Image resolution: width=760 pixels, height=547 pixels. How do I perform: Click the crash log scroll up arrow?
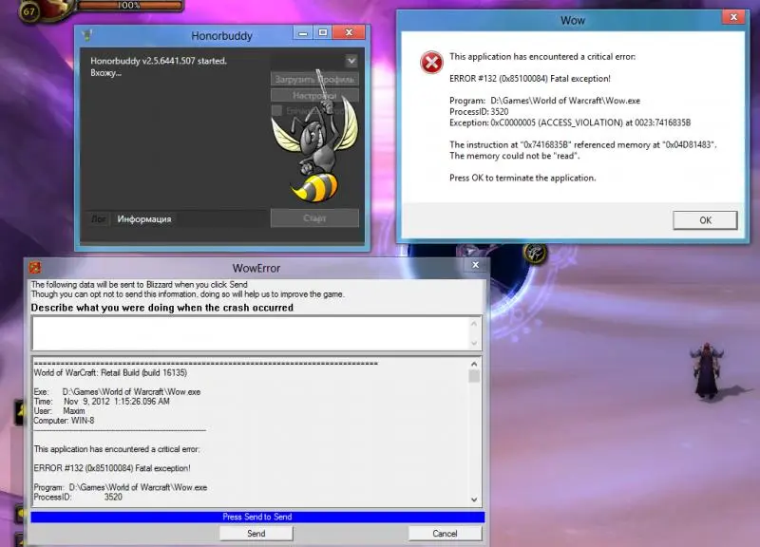click(474, 364)
